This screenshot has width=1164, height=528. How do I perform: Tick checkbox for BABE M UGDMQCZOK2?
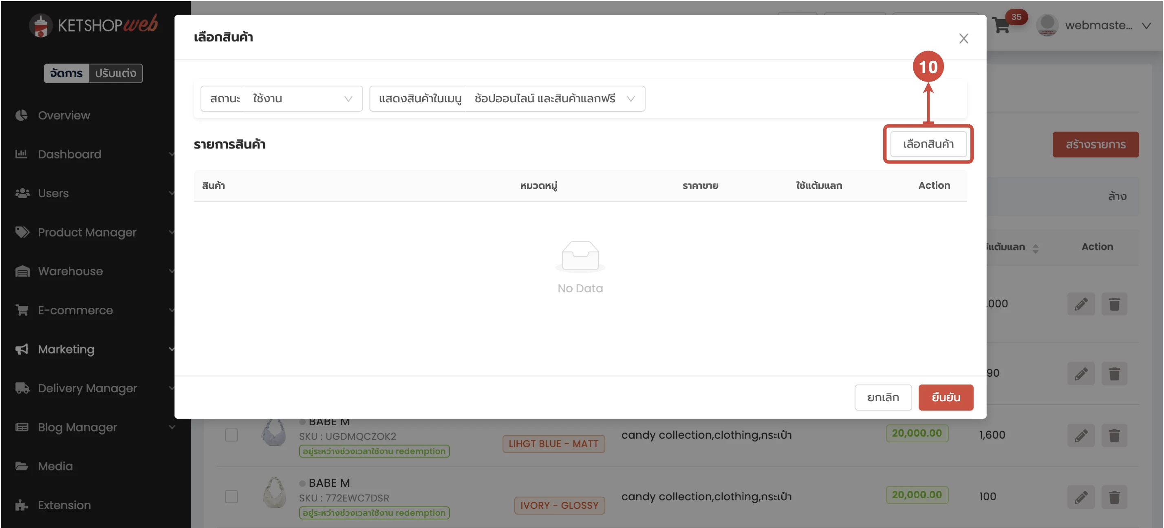pos(231,435)
